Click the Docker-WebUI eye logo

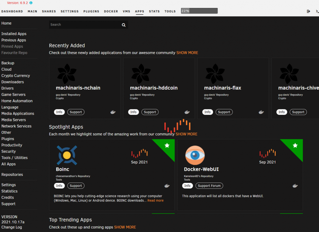195,155
